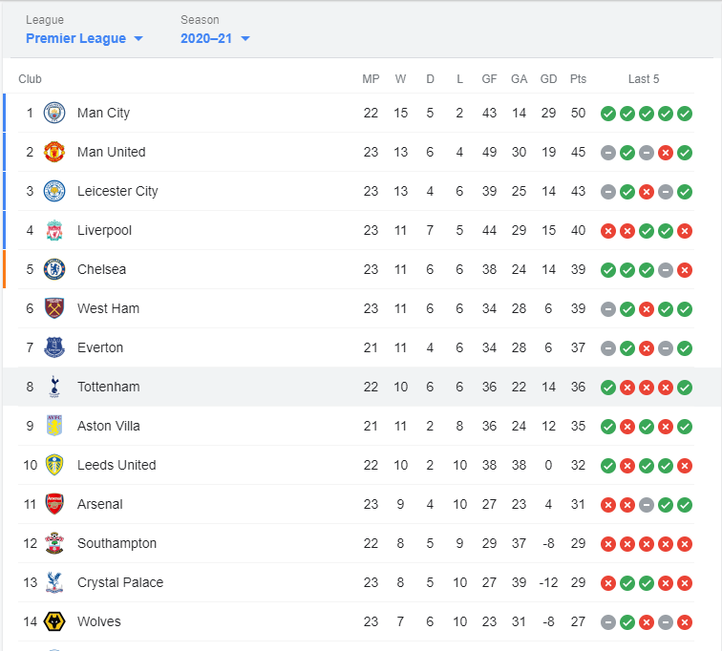Screen dimensions: 722x651
Task: Open the Crystal Palace team name
Action: (120, 582)
